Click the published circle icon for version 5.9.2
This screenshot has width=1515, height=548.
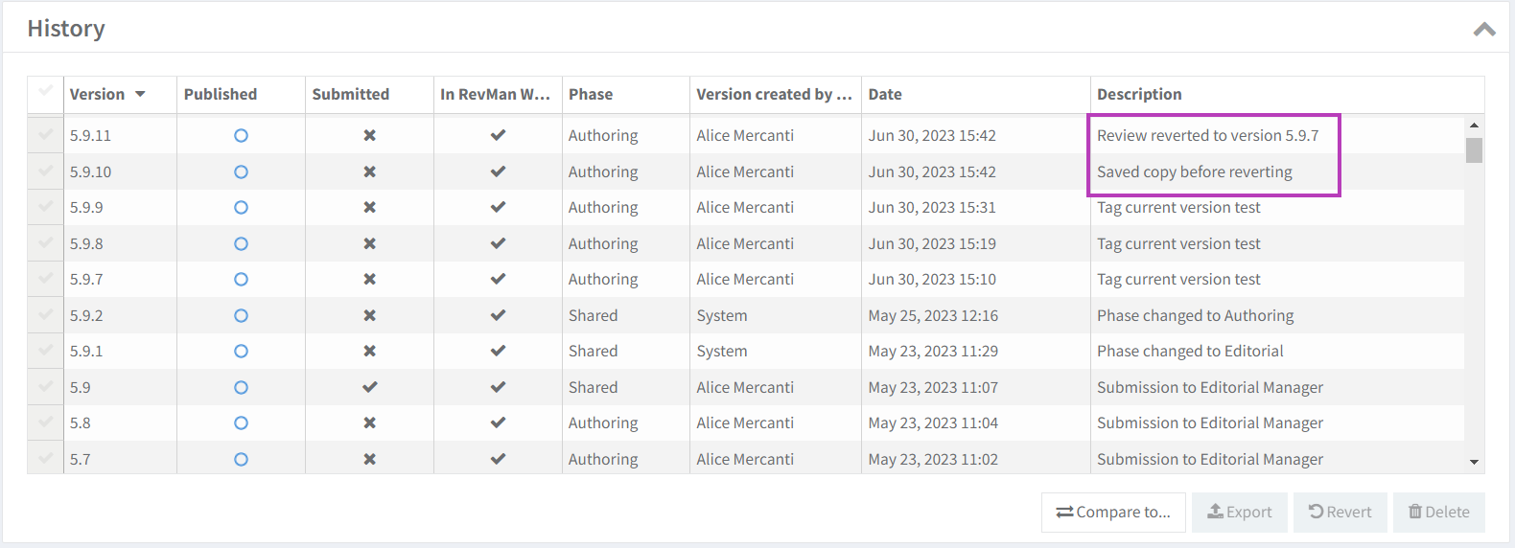tap(241, 316)
